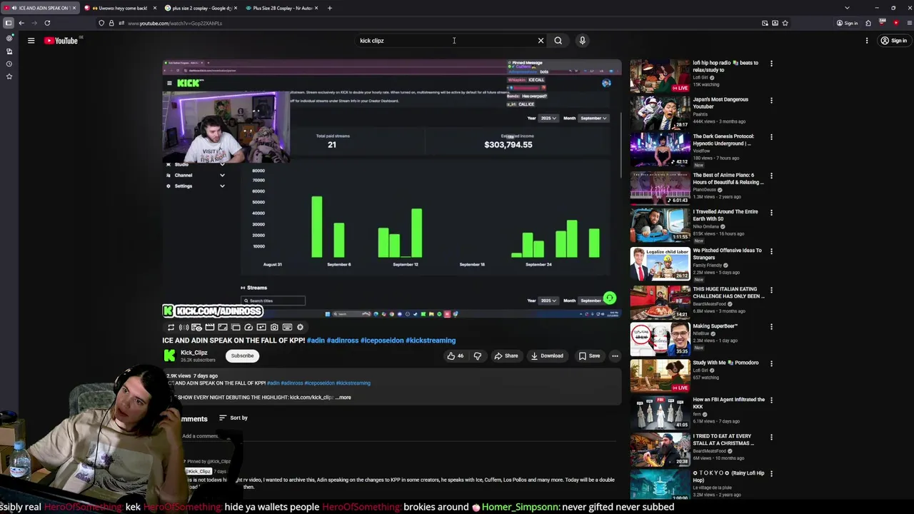Share the video
The width and height of the screenshot is (914, 514).
[x=506, y=356]
